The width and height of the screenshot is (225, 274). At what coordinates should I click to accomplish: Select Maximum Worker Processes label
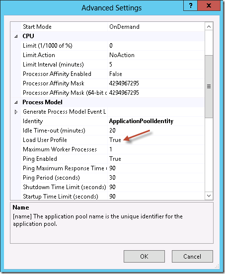coord(60,149)
